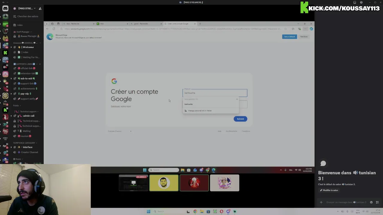Collapse the Public category
Screen dimensions: 383x215
tap(17, 105)
